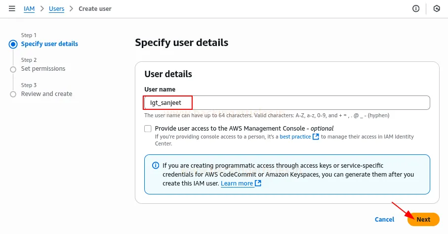Select 'Review and create' step label
Screen dimensions: 448x234
coord(46,94)
